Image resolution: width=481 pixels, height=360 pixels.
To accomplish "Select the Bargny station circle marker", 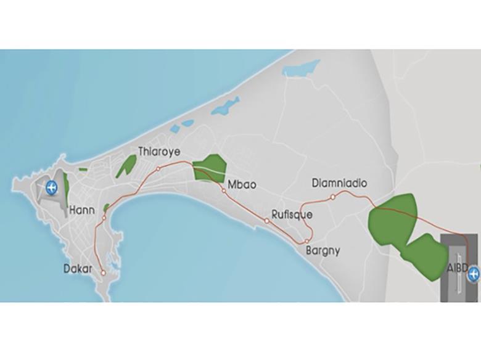I will click(x=306, y=241).
